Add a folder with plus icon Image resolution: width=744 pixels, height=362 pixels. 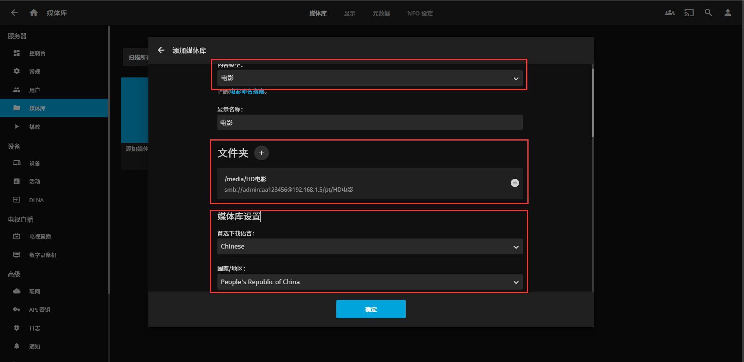point(261,153)
